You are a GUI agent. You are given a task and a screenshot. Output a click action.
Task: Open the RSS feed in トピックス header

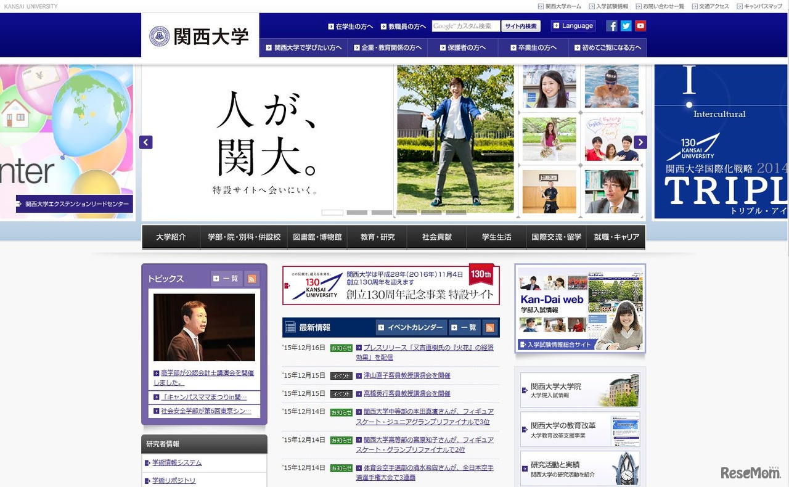(x=251, y=279)
